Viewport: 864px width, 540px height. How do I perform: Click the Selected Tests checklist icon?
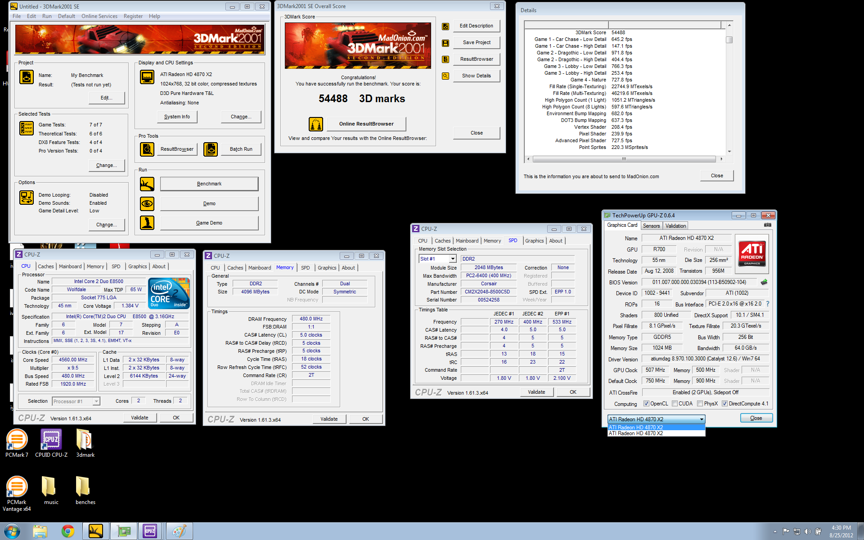point(27,128)
